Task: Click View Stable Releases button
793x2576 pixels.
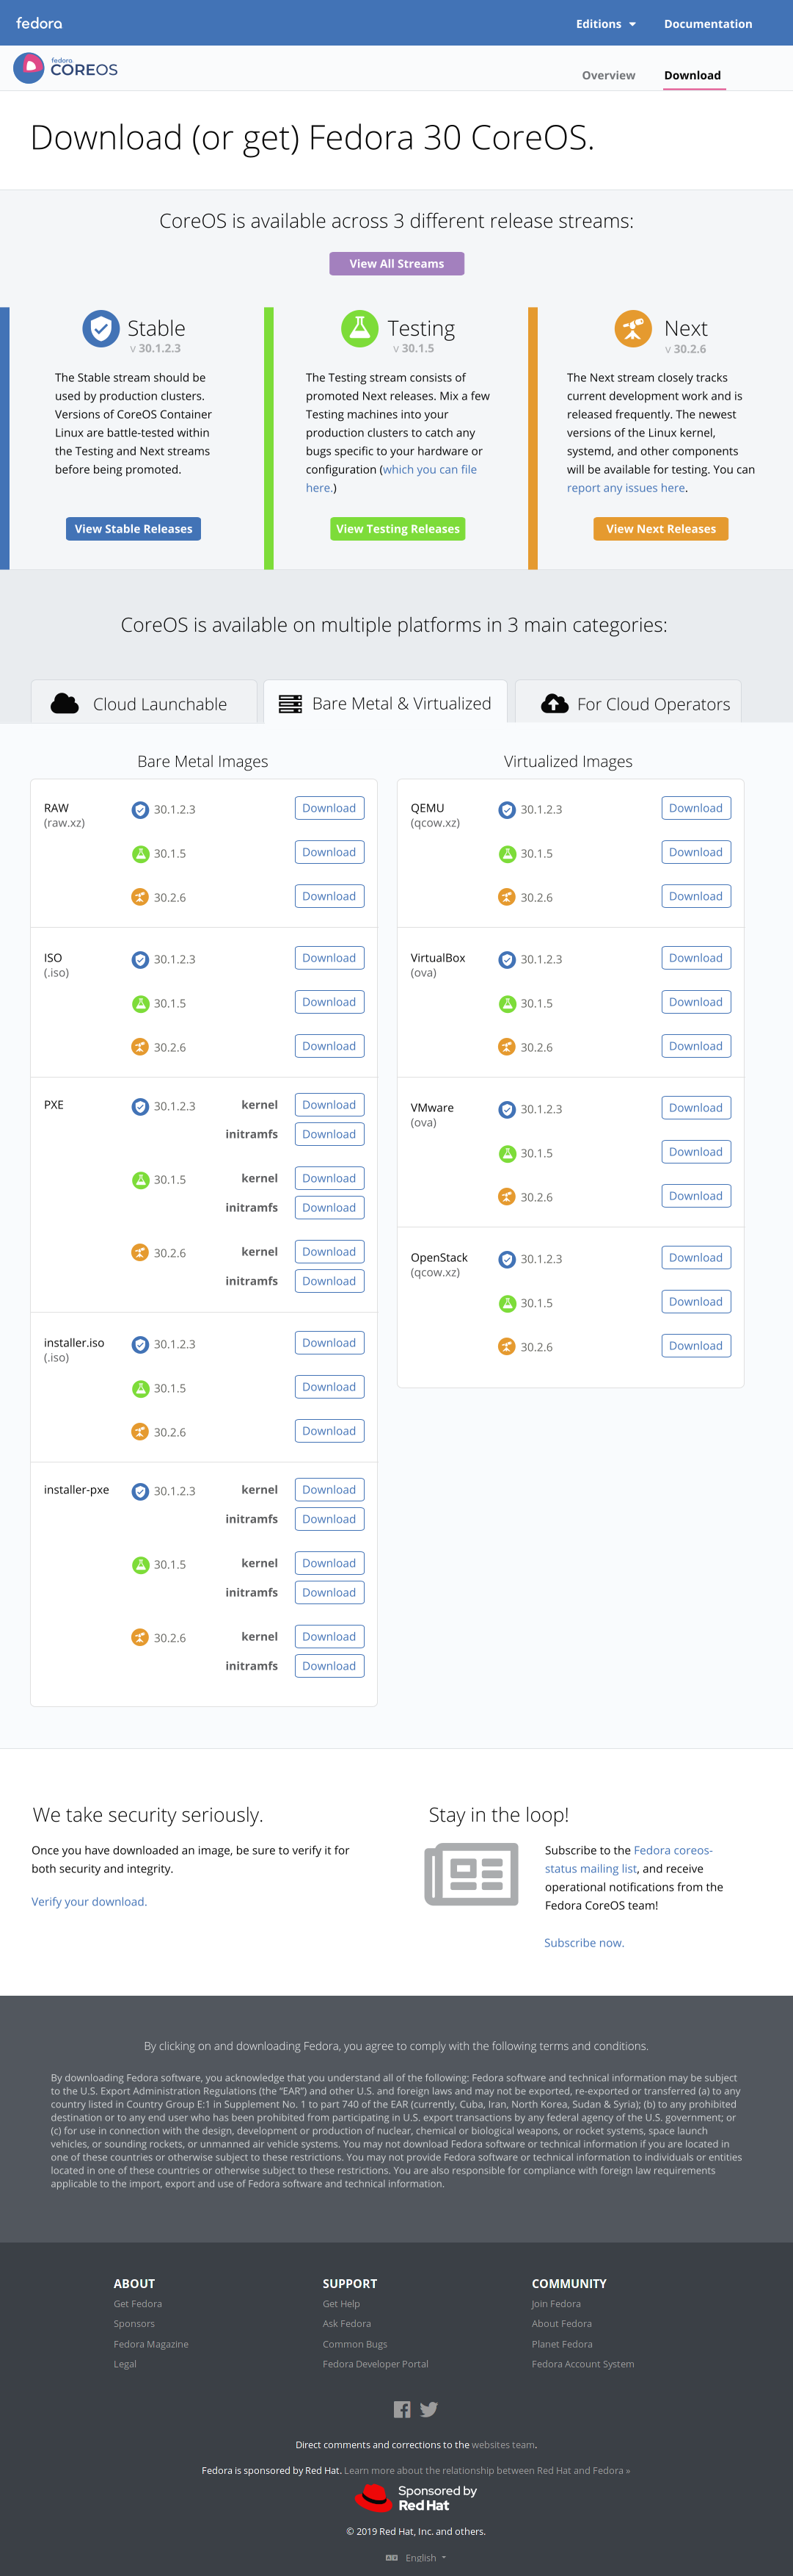Action: [133, 529]
